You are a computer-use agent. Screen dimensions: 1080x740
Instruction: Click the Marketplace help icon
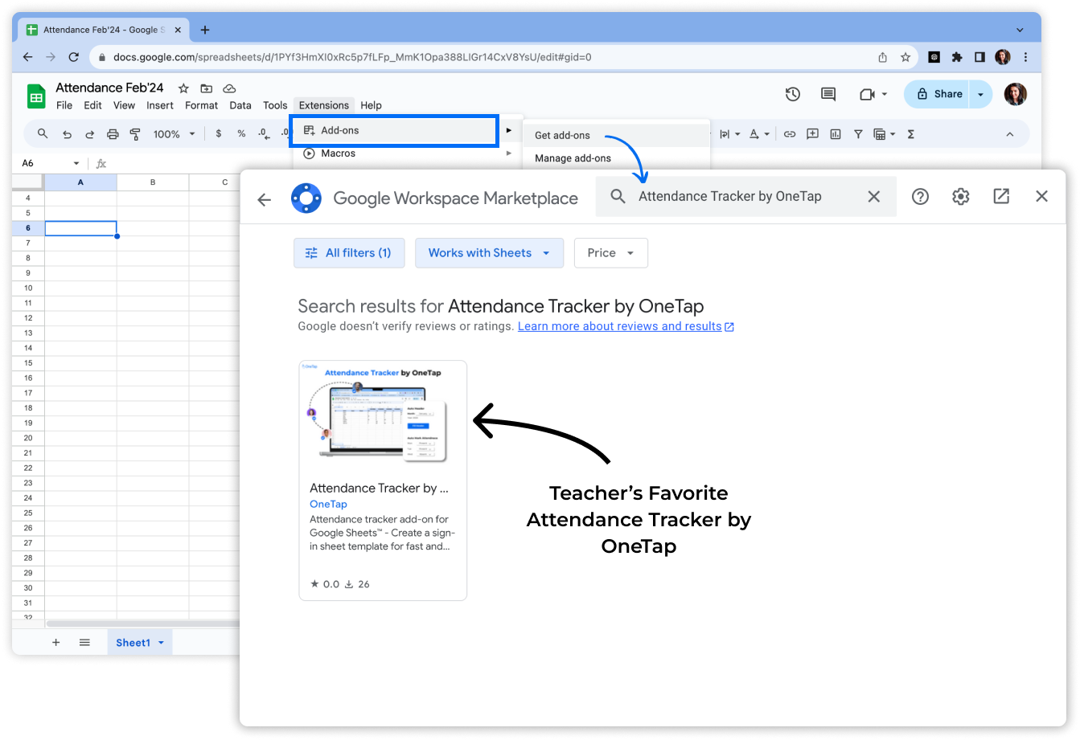(x=920, y=196)
